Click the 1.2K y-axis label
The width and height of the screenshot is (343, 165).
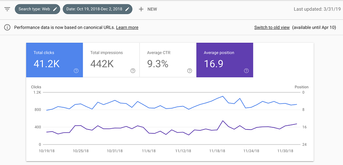click(x=38, y=92)
